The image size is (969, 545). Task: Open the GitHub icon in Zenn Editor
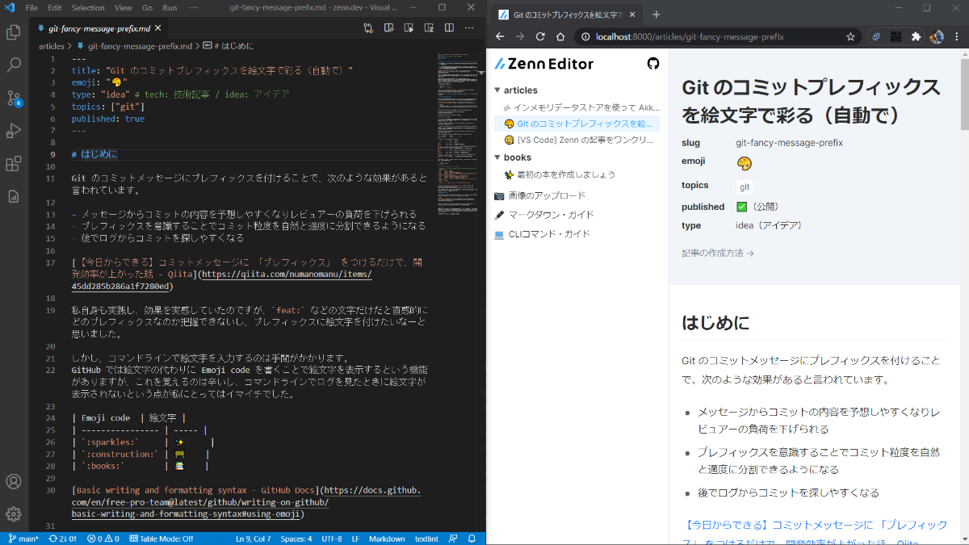(x=653, y=64)
